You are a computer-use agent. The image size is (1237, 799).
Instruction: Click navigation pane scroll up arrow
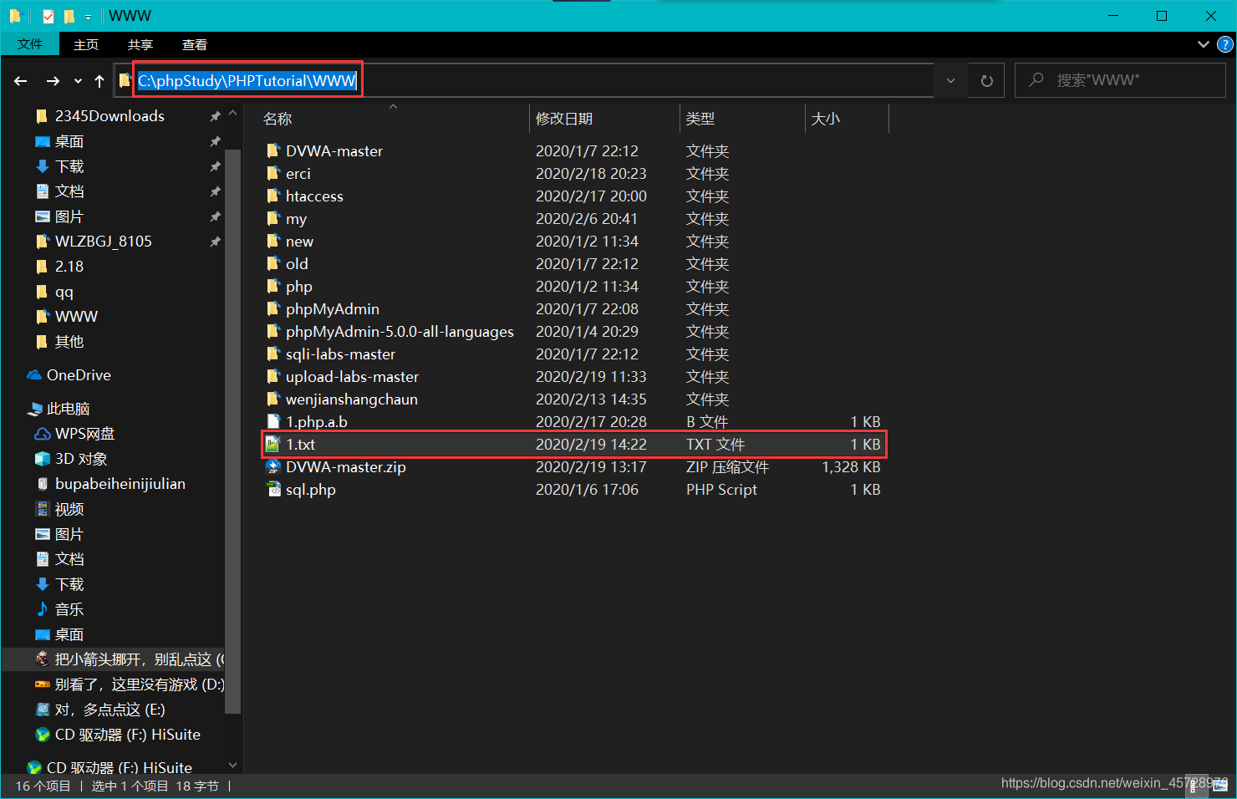232,113
